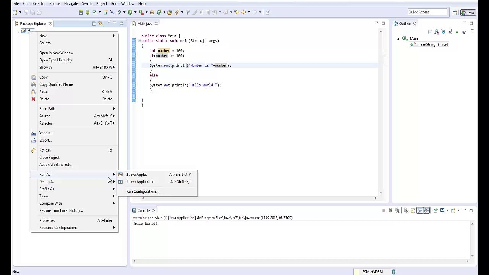Click the New Java Class toolbar icon
The width and height of the screenshot is (489, 275).
tap(159, 12)
